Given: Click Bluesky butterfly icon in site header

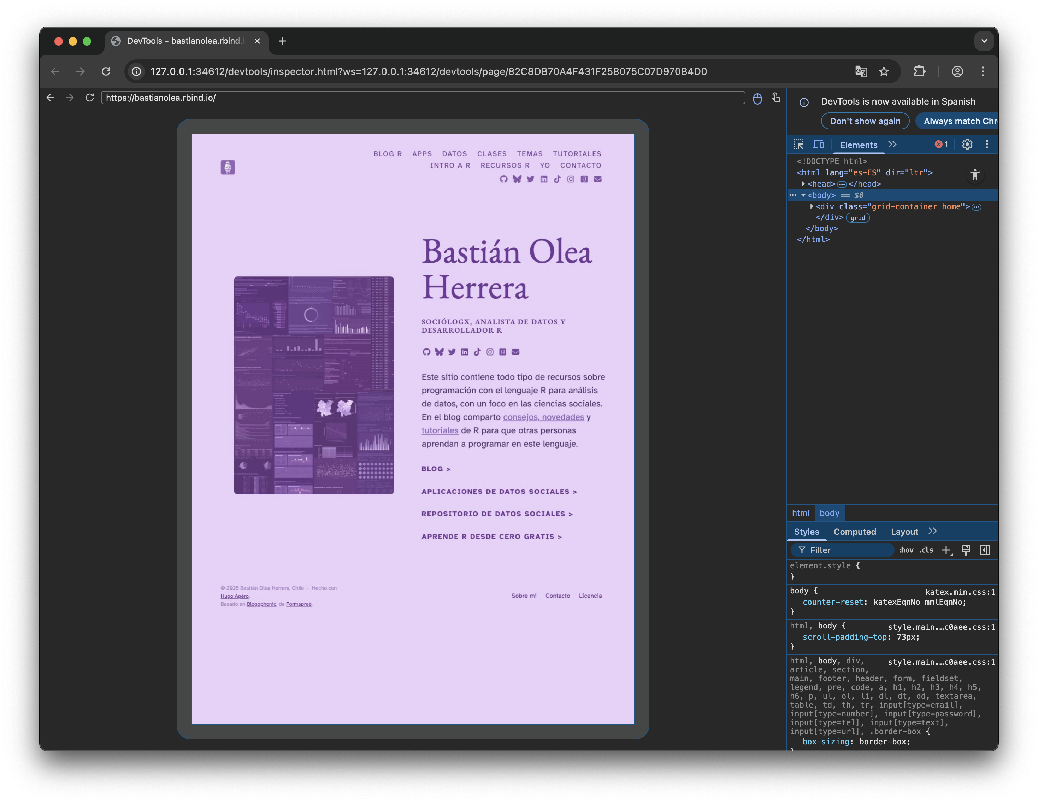Looking at the screenshot, I should (x=517, y=179).
